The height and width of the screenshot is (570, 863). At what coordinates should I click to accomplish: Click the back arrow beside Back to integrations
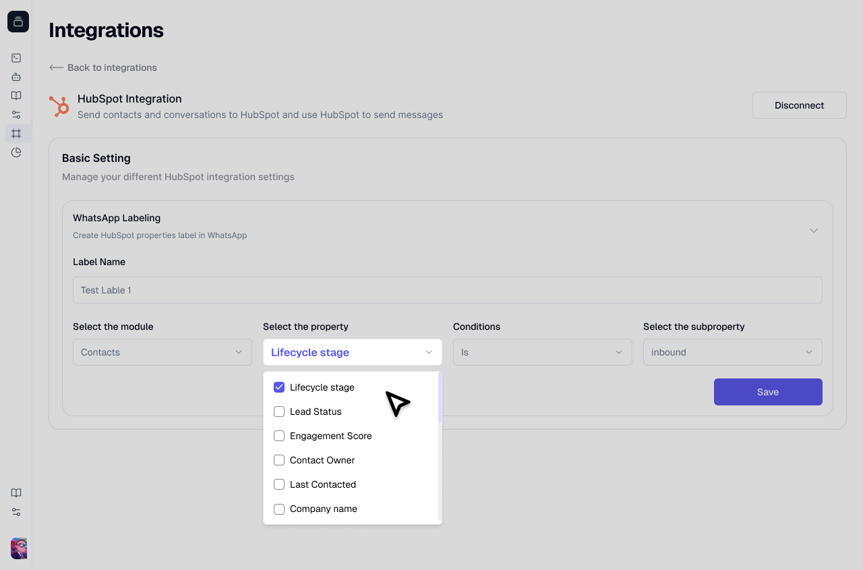click(x=56, y=67)
